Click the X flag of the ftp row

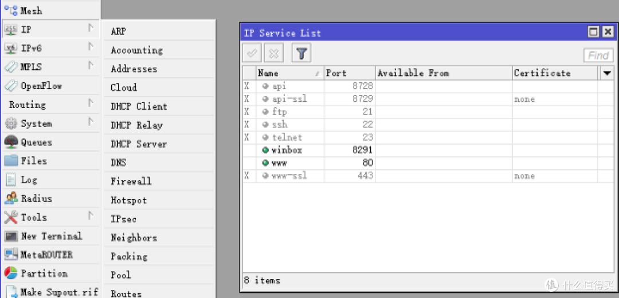246,112
